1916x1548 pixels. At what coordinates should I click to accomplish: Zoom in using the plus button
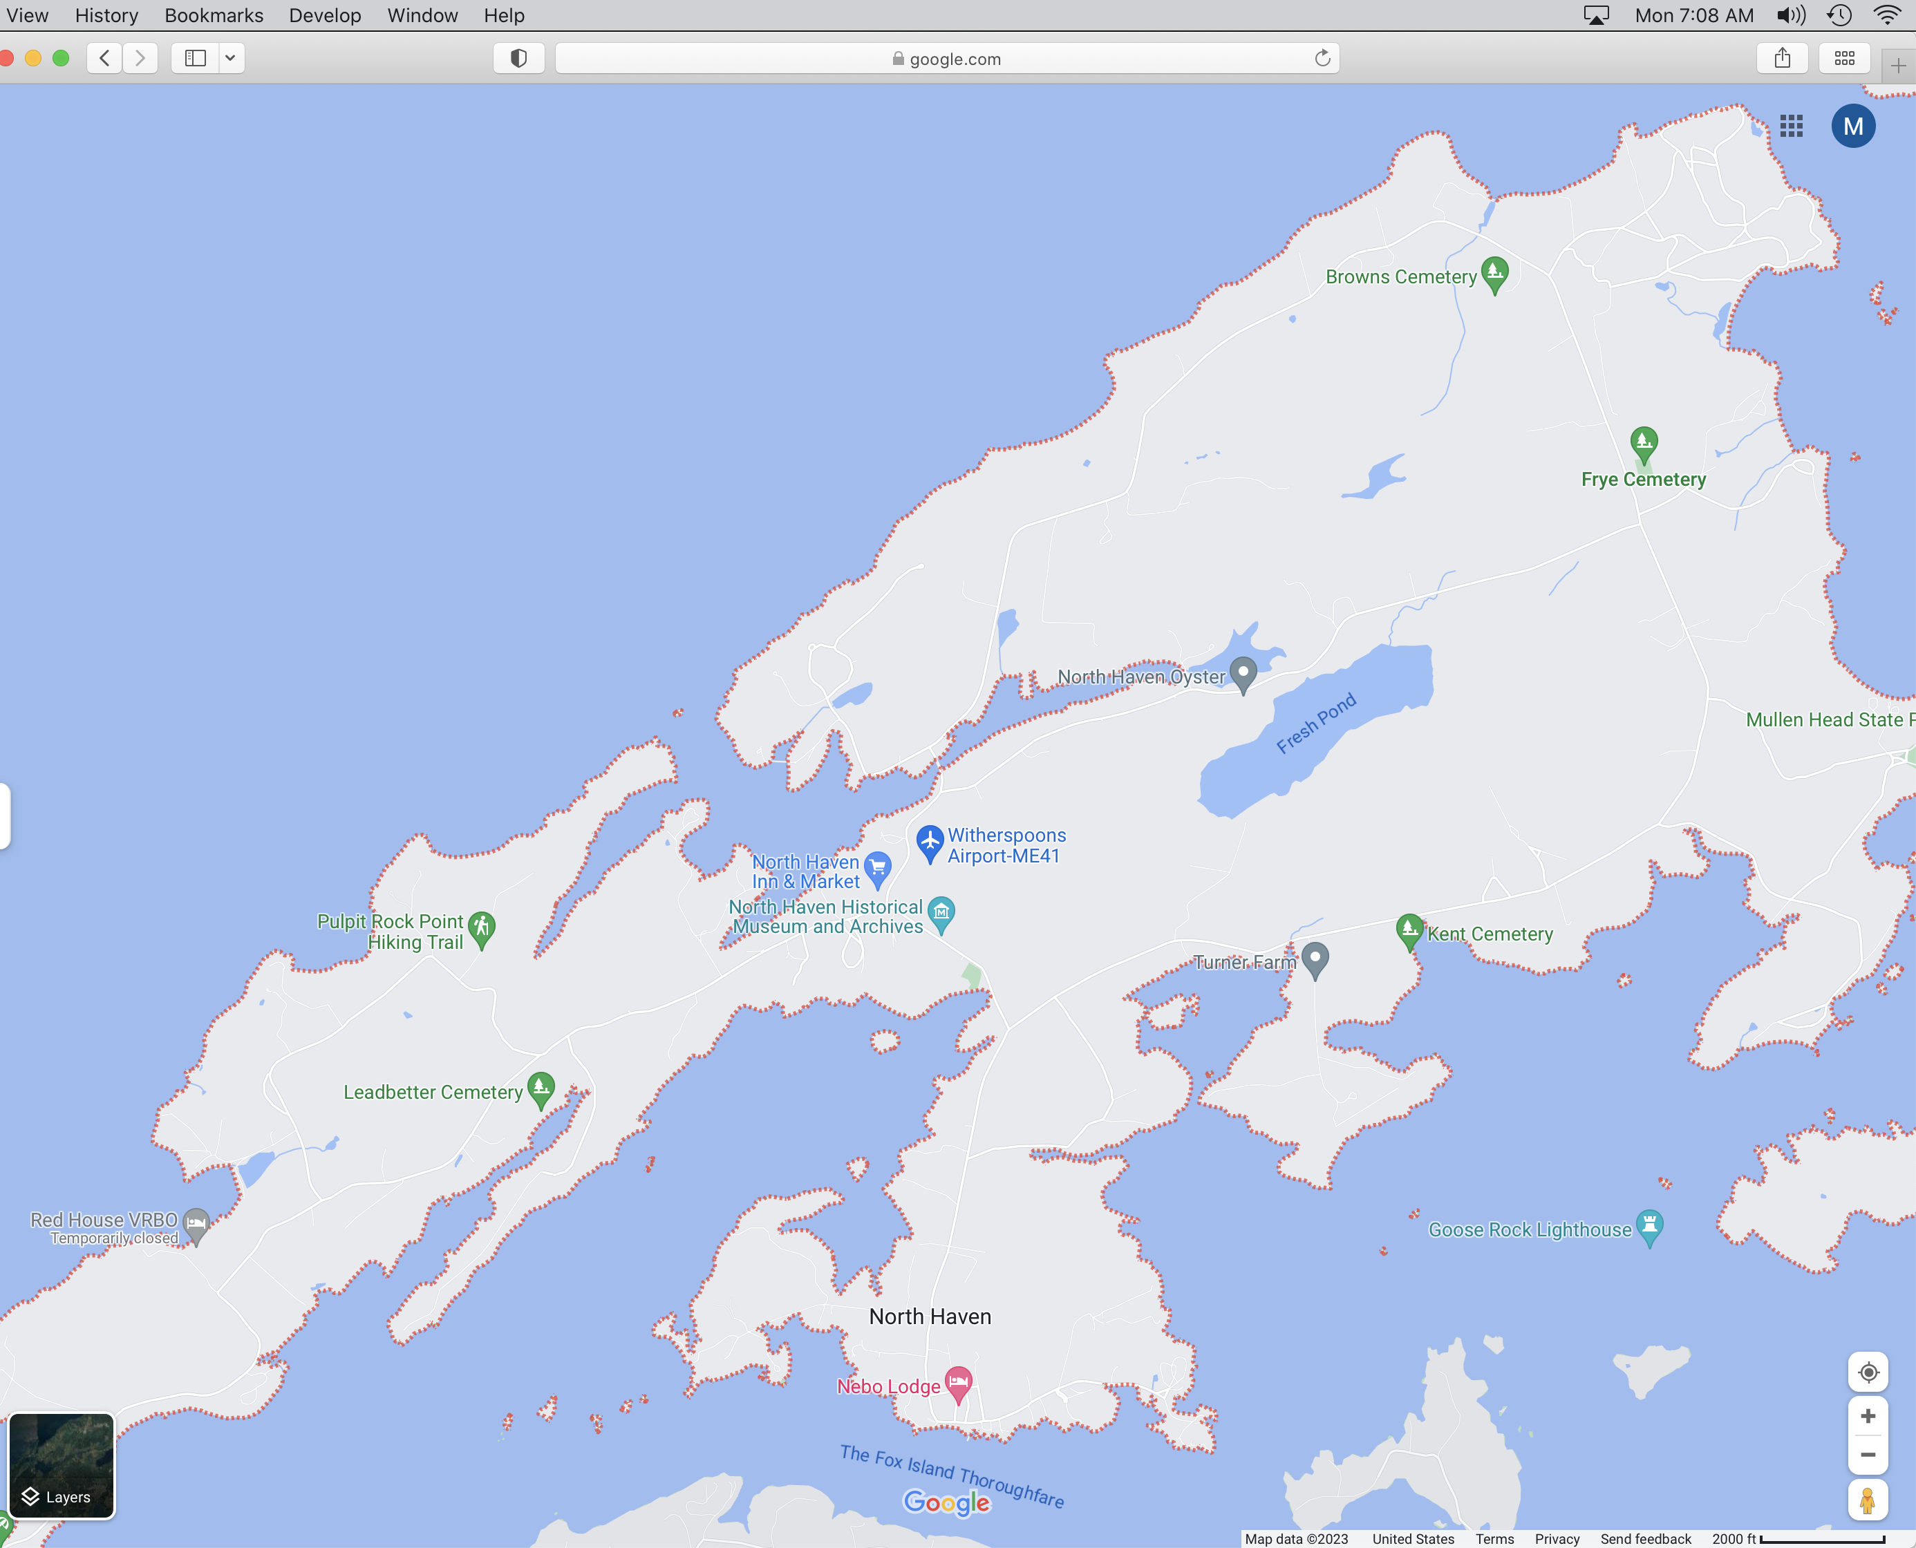(x=1868, y=1416)
